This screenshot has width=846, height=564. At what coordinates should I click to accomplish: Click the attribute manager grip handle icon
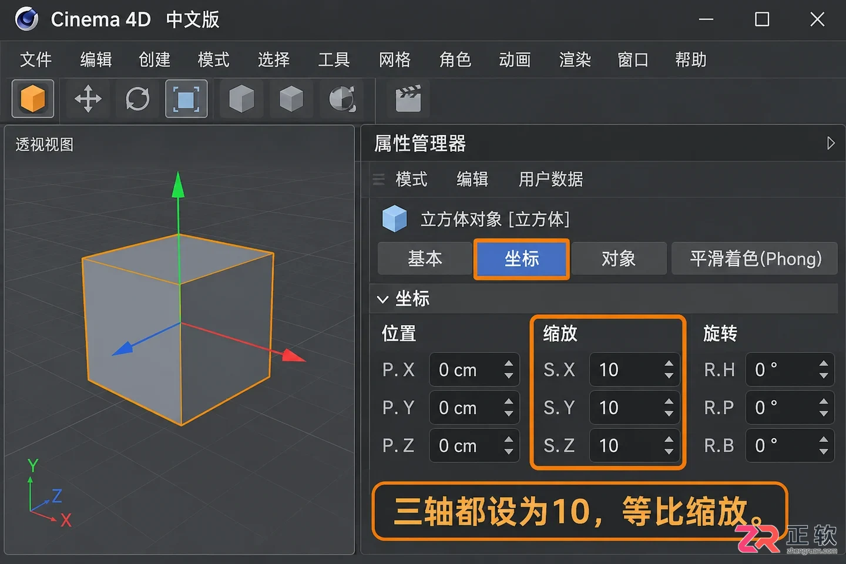pyautogui.click(x=379, y=179)
